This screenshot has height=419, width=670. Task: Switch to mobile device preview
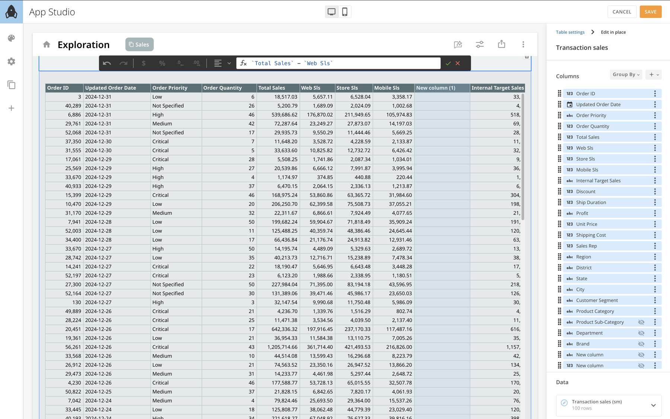345,12
